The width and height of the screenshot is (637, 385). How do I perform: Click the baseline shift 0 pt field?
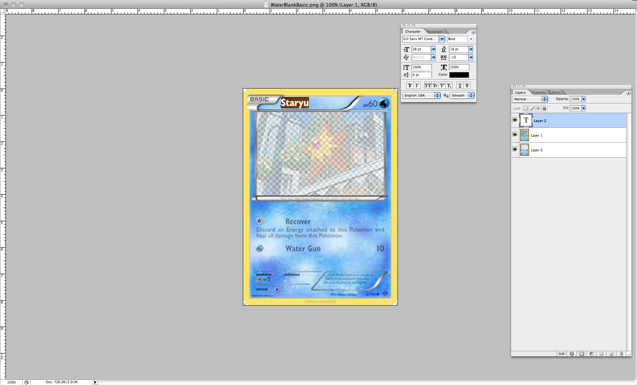[x=421, y=75]
